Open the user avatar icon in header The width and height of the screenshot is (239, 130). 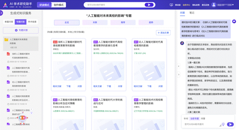pyautogui.click(x=214, y=5)
